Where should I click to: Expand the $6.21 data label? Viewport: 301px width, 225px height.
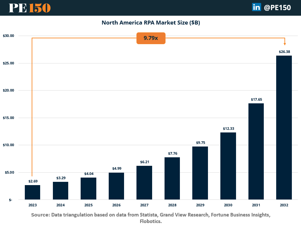click(144, 162)
